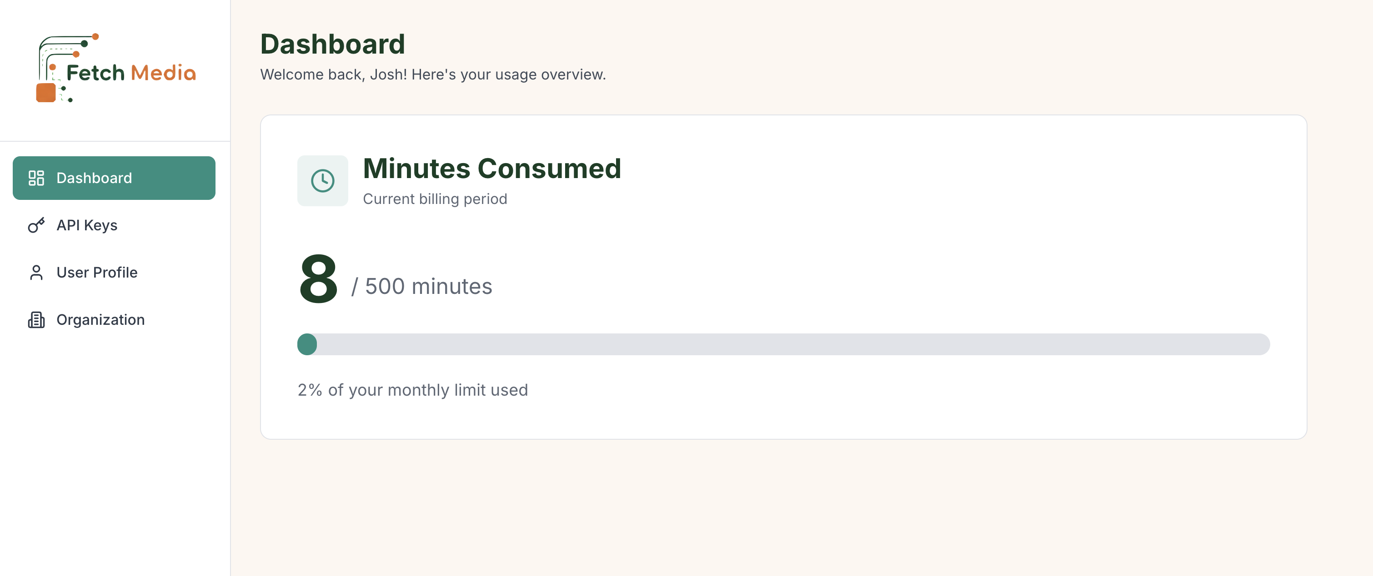Click the Fetch Media logo graphic

[x=59, y=68]
